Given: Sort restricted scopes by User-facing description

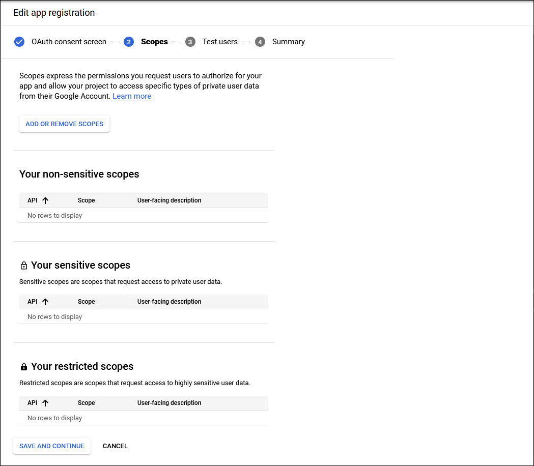Looking at the screenshot, I should point(169,402).
